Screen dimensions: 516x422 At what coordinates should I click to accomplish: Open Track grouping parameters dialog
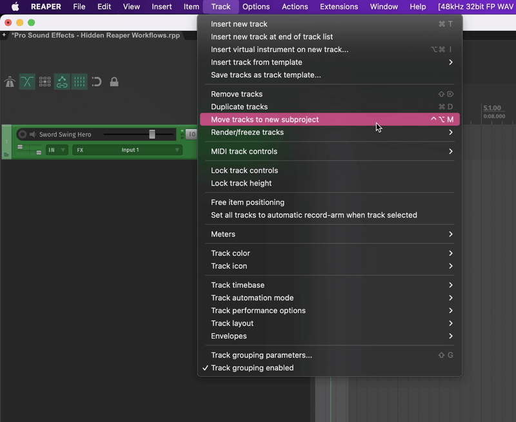[330, 355]
